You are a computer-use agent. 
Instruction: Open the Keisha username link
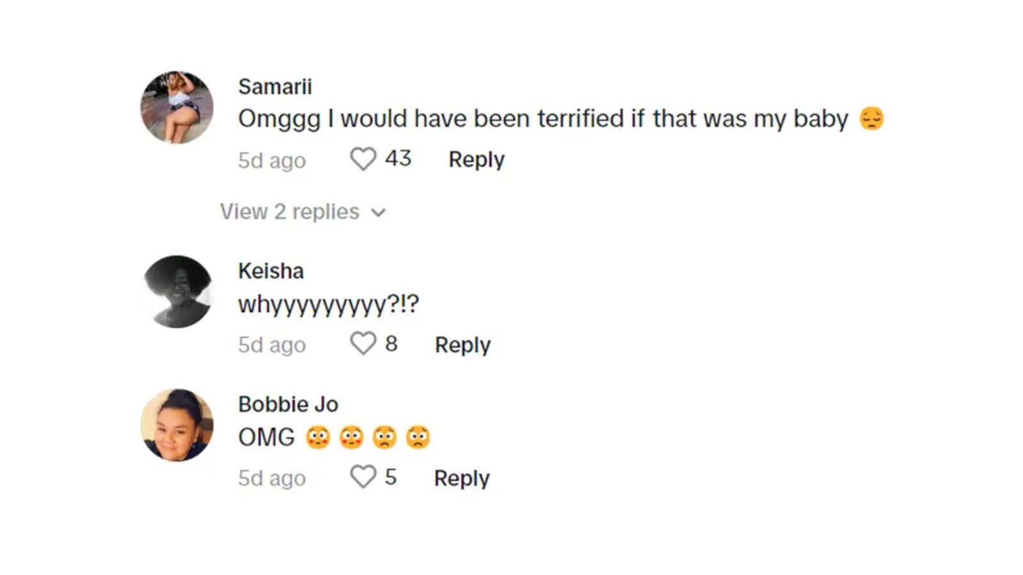click(270, 271)
